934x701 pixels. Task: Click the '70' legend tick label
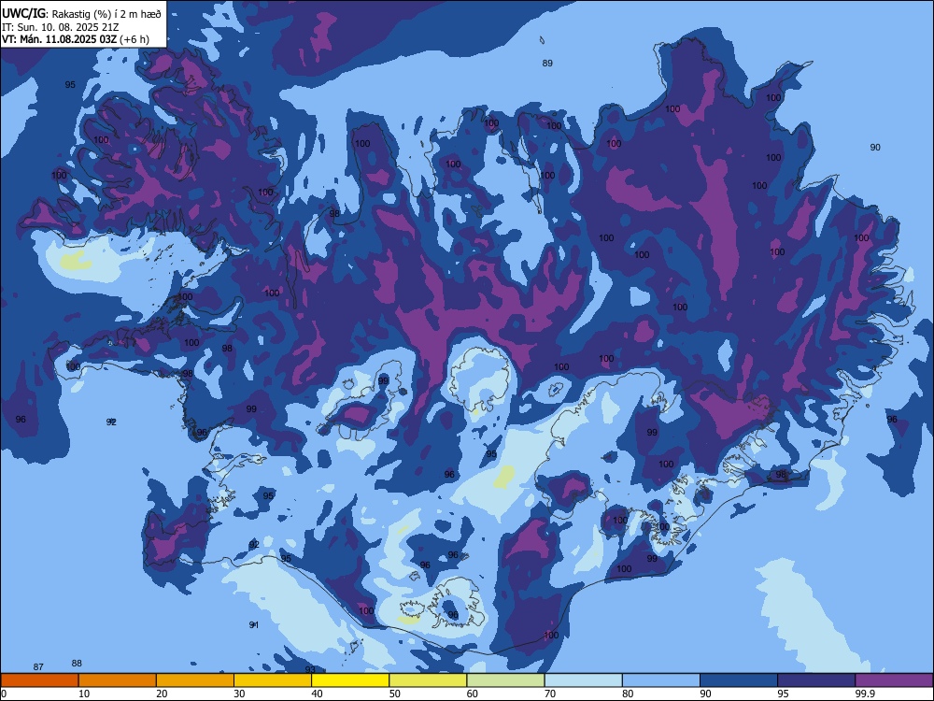[550, 694]
